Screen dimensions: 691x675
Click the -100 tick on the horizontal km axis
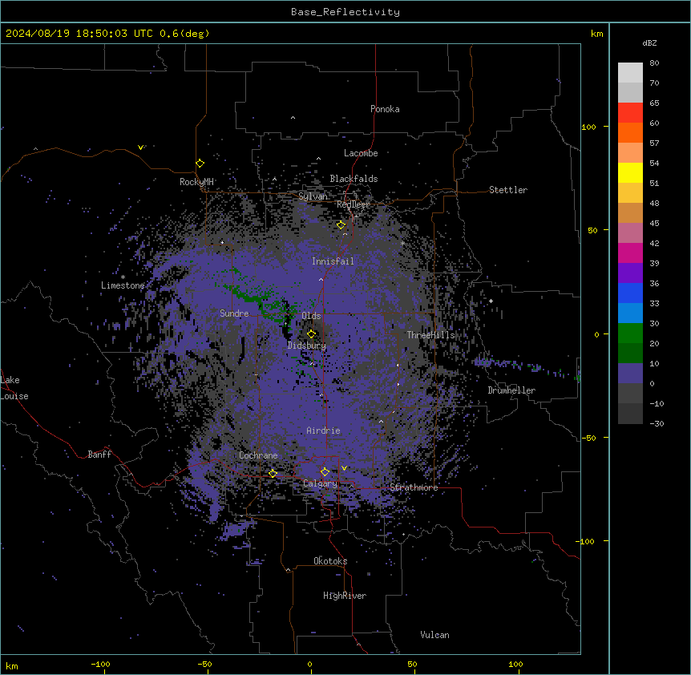tap(100, 664)
